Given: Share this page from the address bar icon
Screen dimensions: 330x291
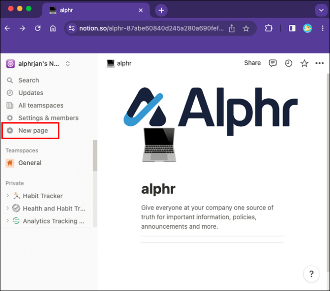Looking at the screenshot, I should coord(231,28).
